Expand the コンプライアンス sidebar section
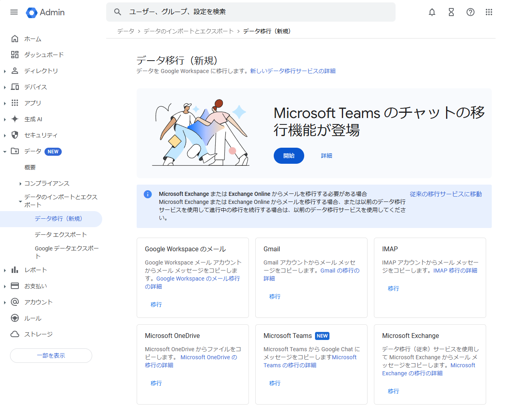This screenshot has height=411, width=513. pyautogui.click(x=20, y=183)
